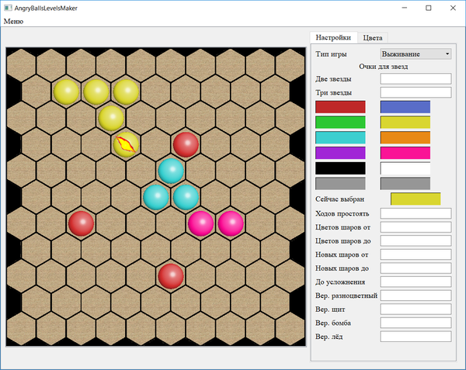Click the yellow ball with the lightning mark
The height and width of the screenshot is (370, 466).
click(125, 144)
